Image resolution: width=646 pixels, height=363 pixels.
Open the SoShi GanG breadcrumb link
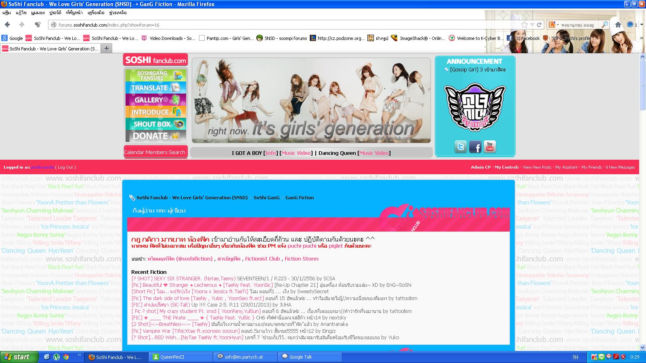pos(266,198)
